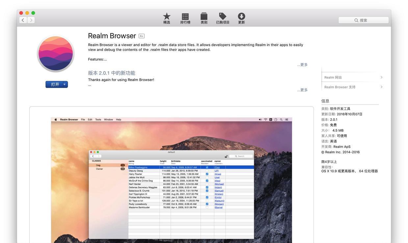Toggle vaccinated checkbox for Salacious B. Crumb
This screenshot has height=243, width=408.
tap(207, 190)
